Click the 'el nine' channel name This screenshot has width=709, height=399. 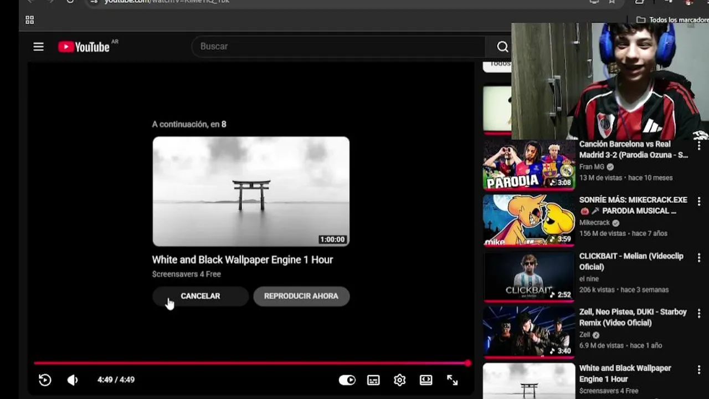coord(589,279)
